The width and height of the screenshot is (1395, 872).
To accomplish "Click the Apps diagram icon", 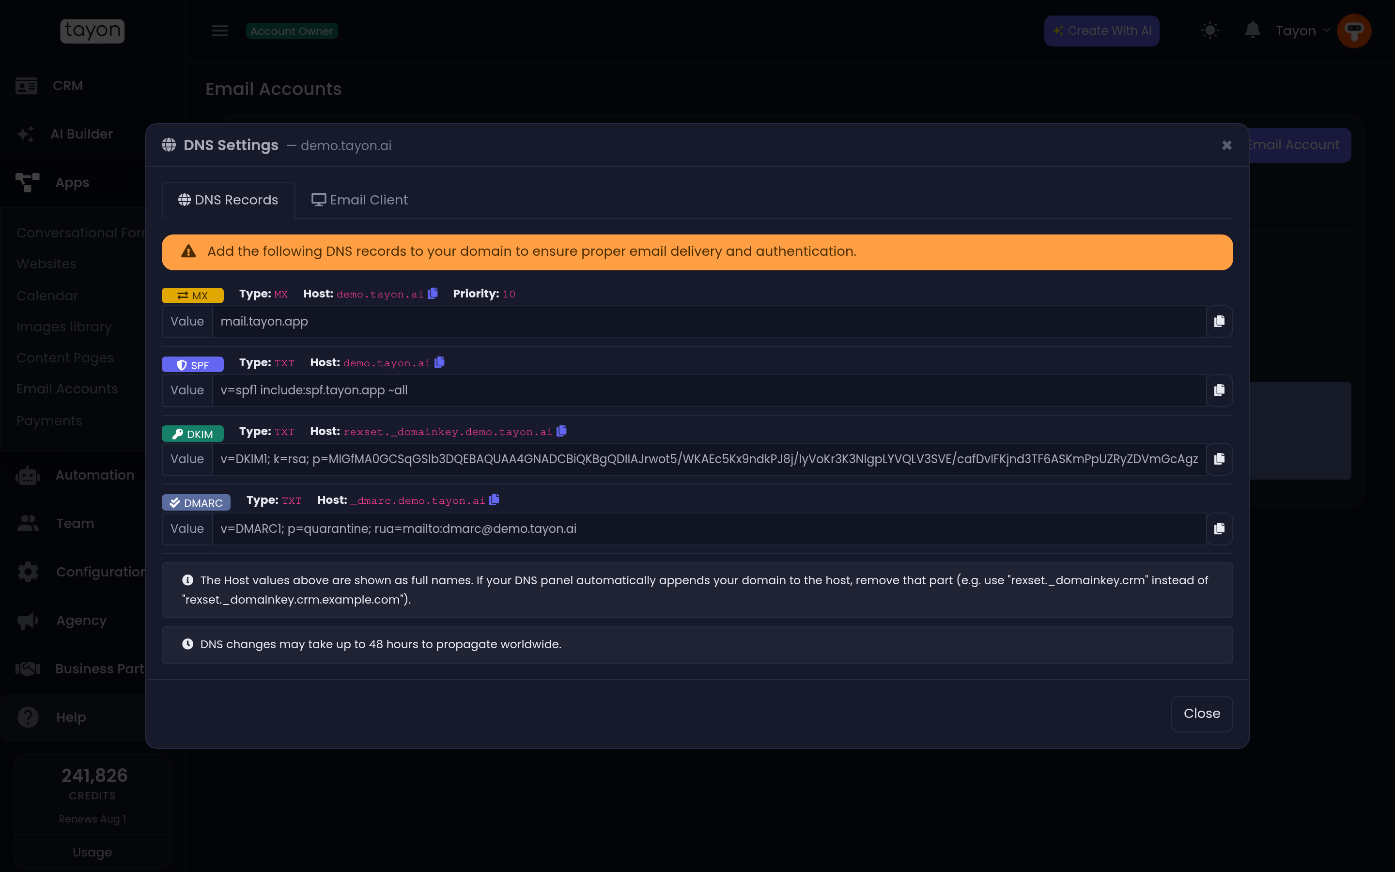I will (x=27, y=182).
